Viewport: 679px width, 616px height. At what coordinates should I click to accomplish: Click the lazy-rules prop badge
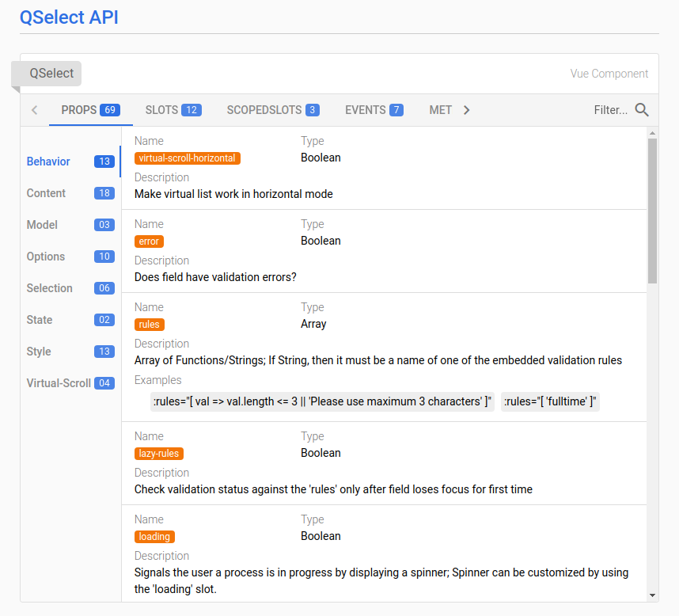[x=158, y=453]
